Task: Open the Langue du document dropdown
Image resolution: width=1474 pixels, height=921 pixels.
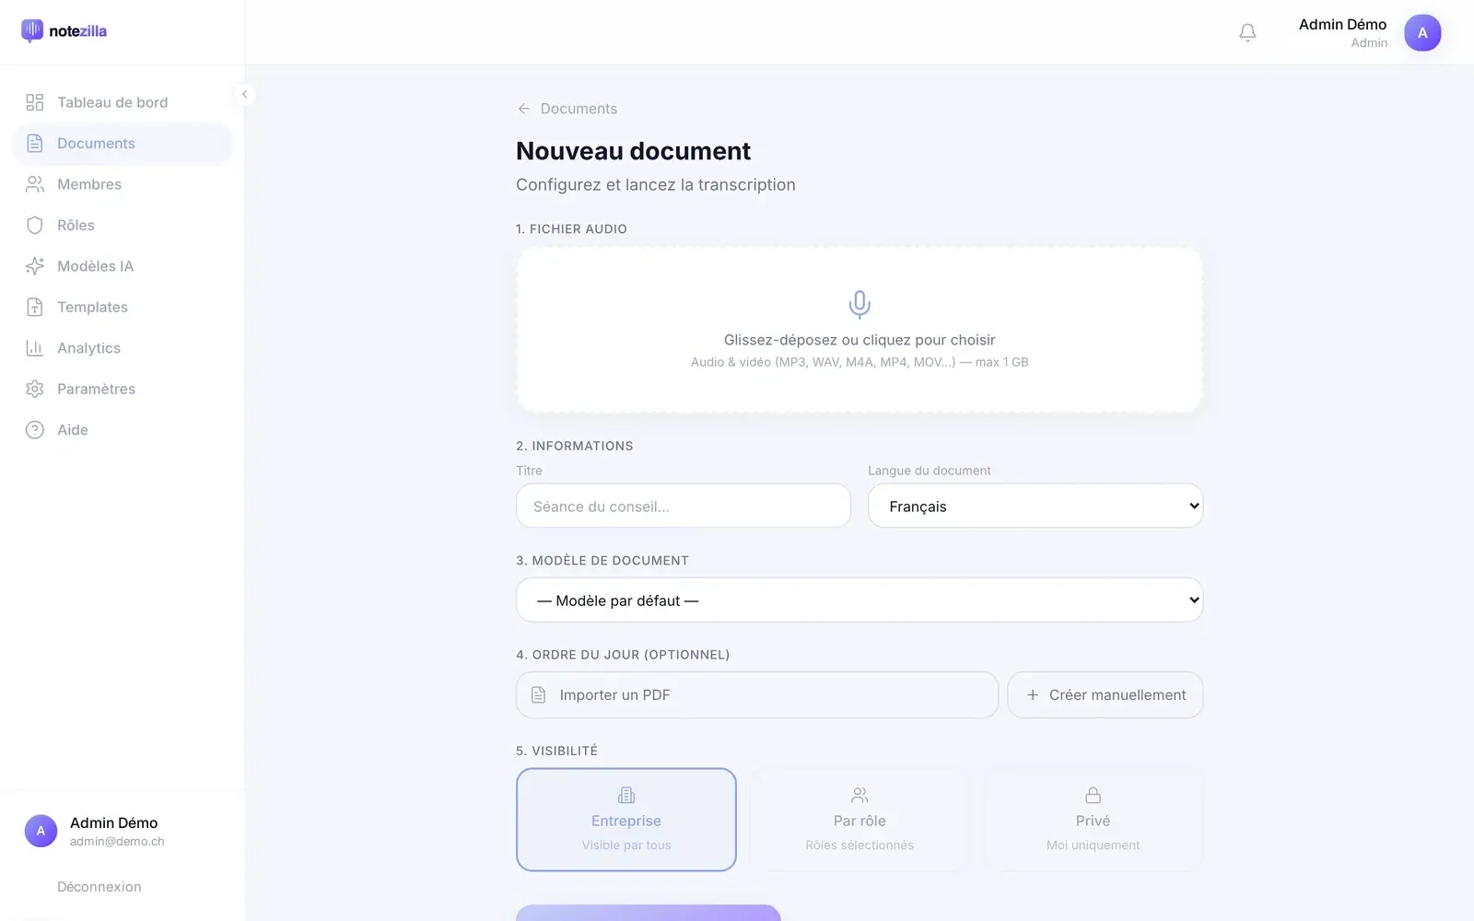Action: coord(1035,506)
